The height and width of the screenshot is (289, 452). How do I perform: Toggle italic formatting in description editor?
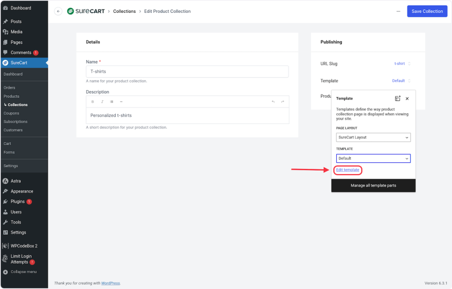coord(102,102)
